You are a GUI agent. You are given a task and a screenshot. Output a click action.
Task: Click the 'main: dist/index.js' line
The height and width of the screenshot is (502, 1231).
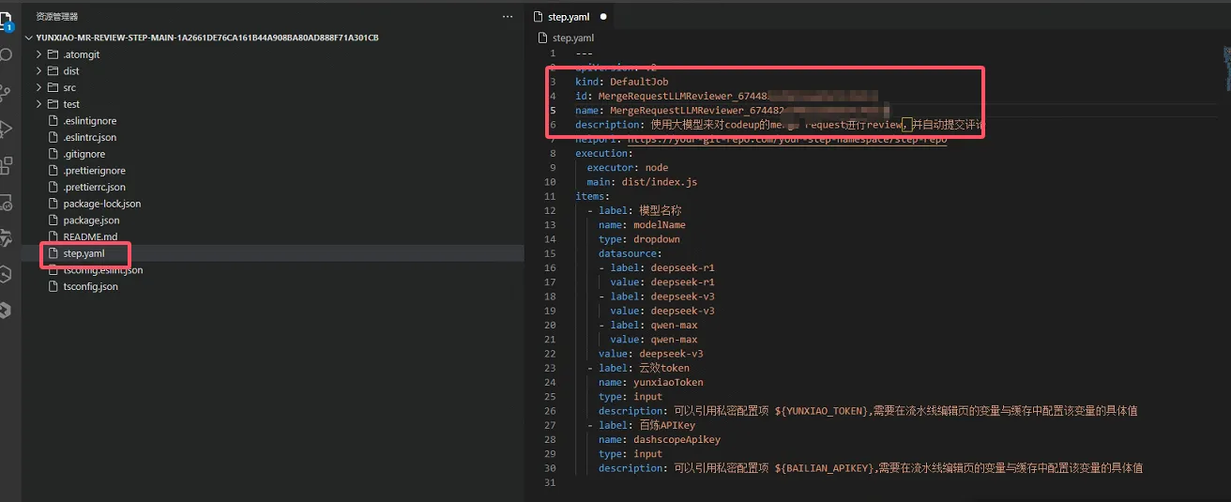(642, 182)
